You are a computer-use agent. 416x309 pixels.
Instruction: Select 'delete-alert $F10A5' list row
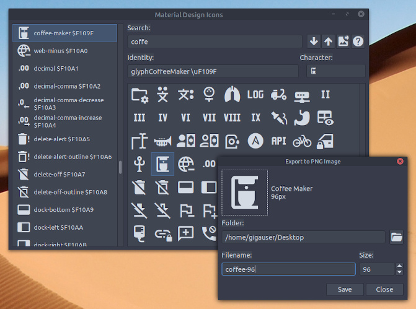point(64,139)
